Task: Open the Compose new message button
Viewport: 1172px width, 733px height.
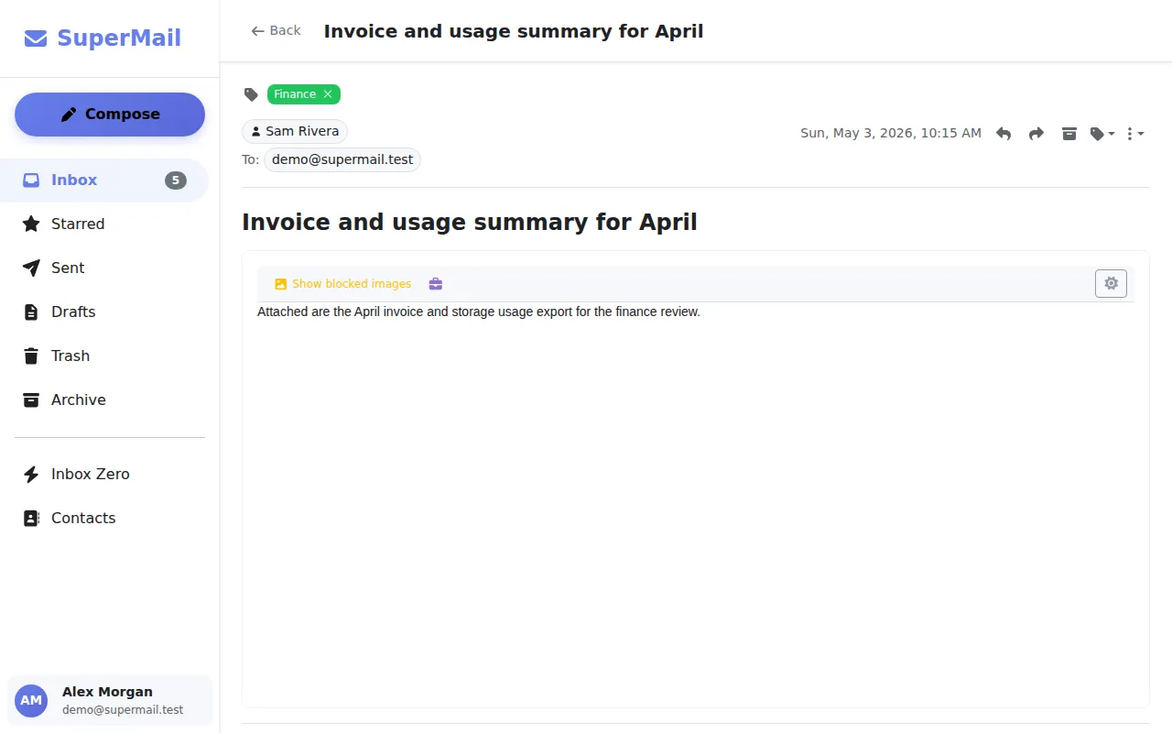Action: (x=110, y=115)
